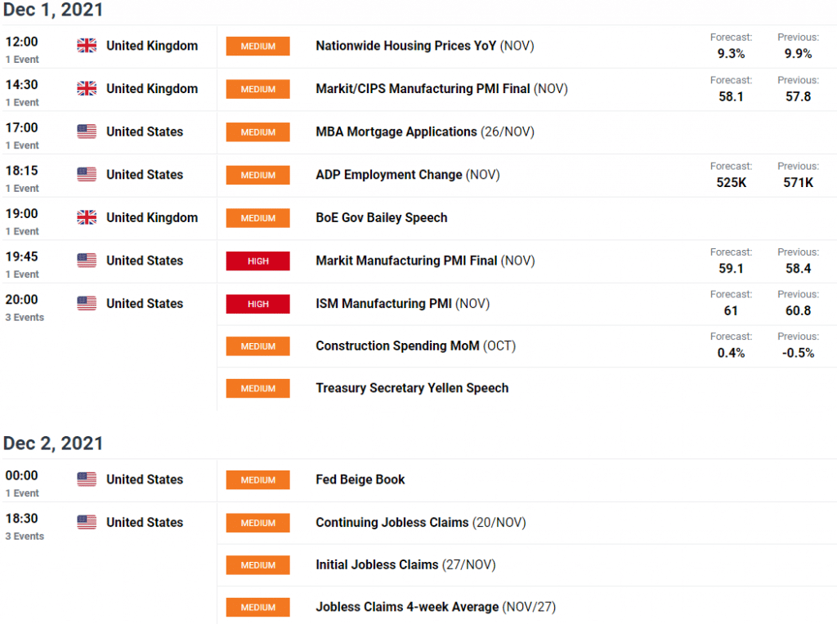Expand the 12:00 row with 1 Event
The image size is (837, 624).
[x=21, y=60]
